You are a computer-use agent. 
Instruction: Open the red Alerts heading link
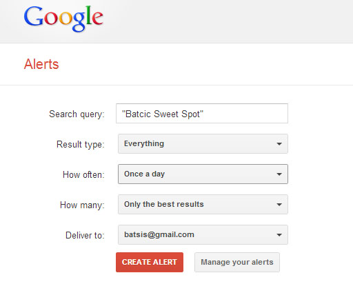pyautogui.click(x=41, y=64)
